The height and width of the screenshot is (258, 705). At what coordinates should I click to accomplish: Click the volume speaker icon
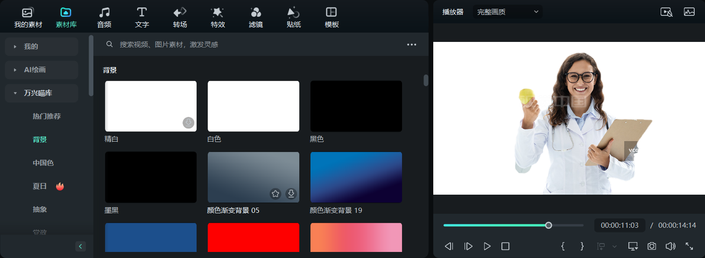[x=670, y=246]
